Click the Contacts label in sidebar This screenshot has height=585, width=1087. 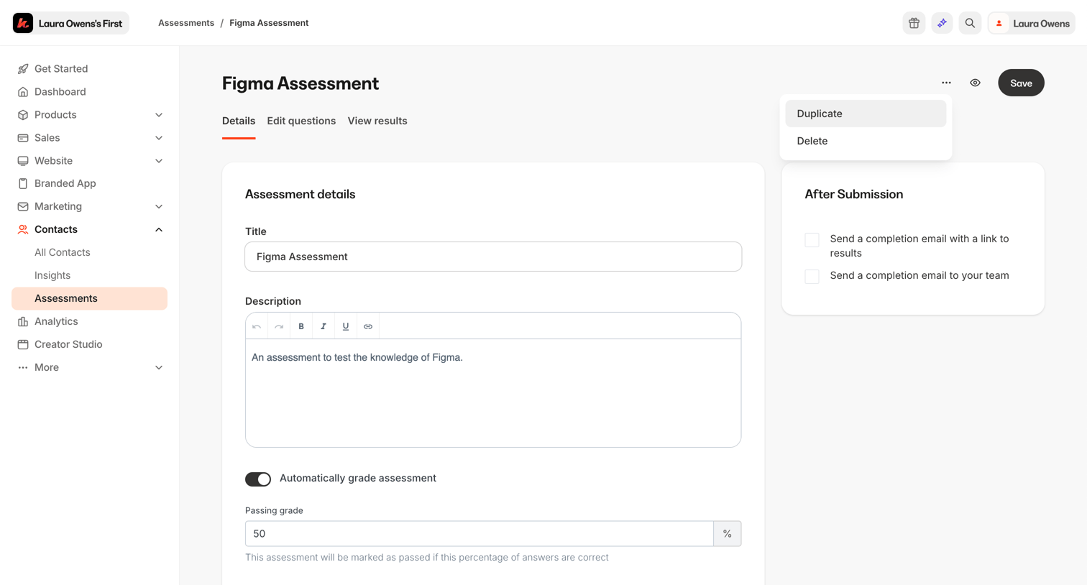[56, 229]
